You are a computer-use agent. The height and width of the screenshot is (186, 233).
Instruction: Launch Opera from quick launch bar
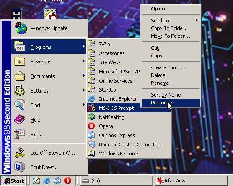point(67,181)
